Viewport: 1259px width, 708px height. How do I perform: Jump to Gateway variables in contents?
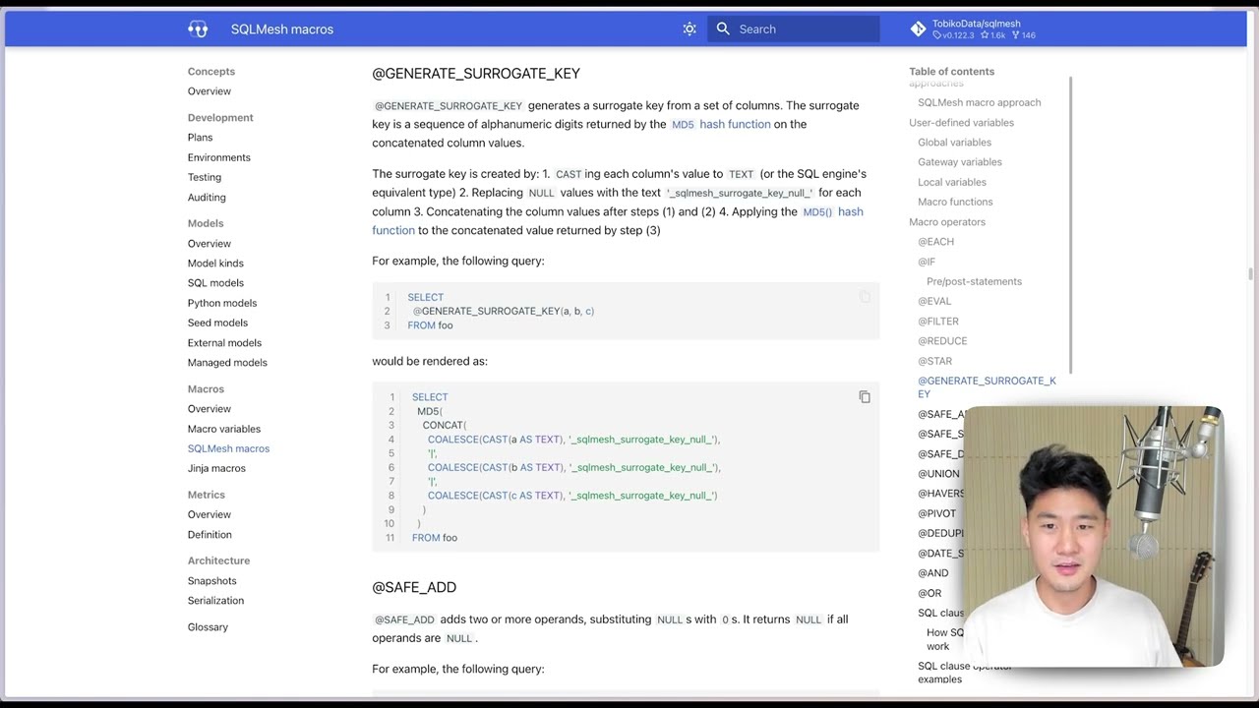tap(959, 162)
